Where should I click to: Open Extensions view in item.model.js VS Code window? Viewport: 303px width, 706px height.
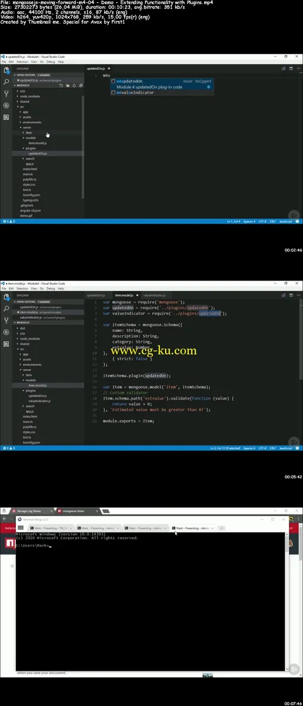click(6, 344)
